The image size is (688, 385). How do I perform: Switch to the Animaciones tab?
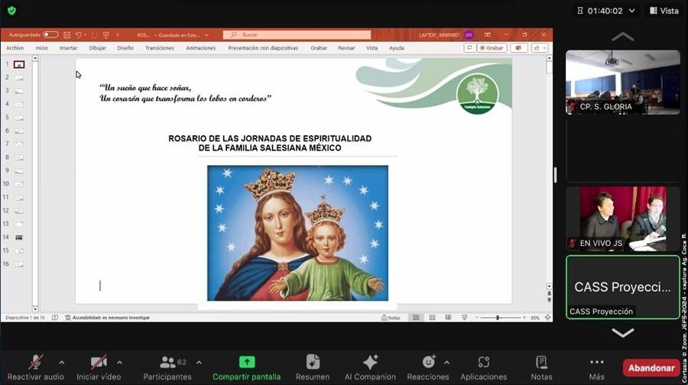[x=201, y=48]
